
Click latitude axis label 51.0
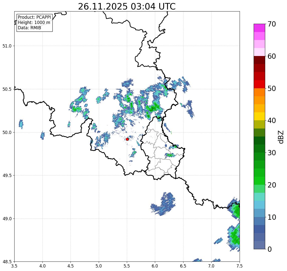[7, 46]
